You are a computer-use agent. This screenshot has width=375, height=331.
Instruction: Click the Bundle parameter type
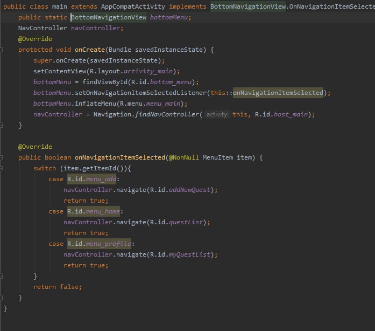pos(120,50)
